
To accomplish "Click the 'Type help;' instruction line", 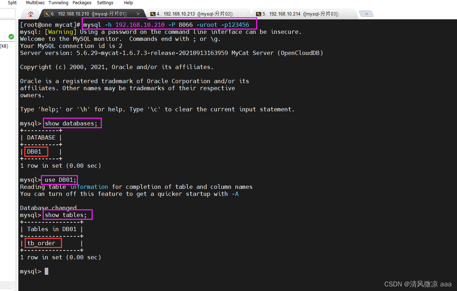I will pyautogui.click(x=158, y=109).
